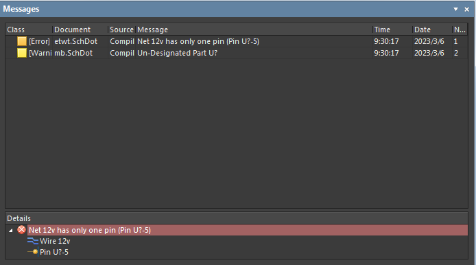
Task: Open the Messages panel dropdown arrow
Action: click(455, 10)
